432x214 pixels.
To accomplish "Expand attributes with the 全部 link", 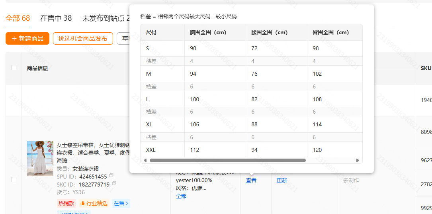I will 181,196.
